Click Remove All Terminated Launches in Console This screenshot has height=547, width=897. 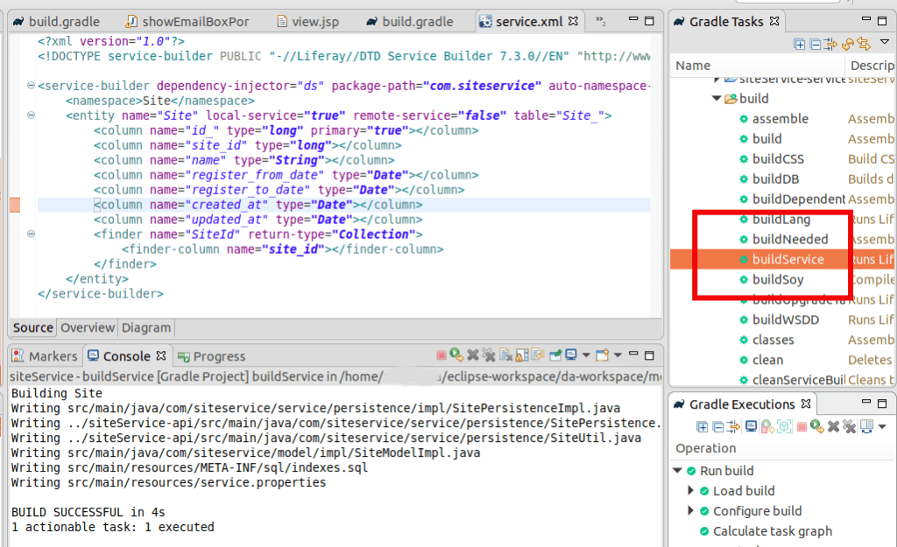[x=489, y=355]
